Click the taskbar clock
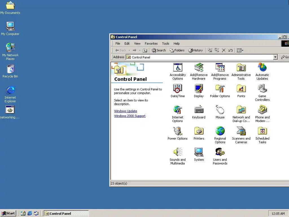The width and height of the screenshot is (289, 217). (x=278, y=214)
